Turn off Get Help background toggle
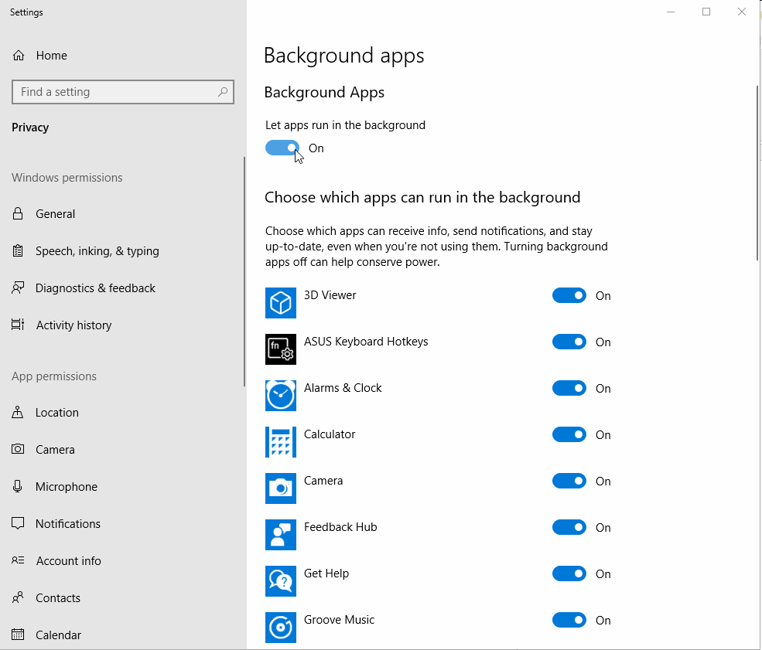The width and height of the screenshot is (762, 650). click(569, 573)
